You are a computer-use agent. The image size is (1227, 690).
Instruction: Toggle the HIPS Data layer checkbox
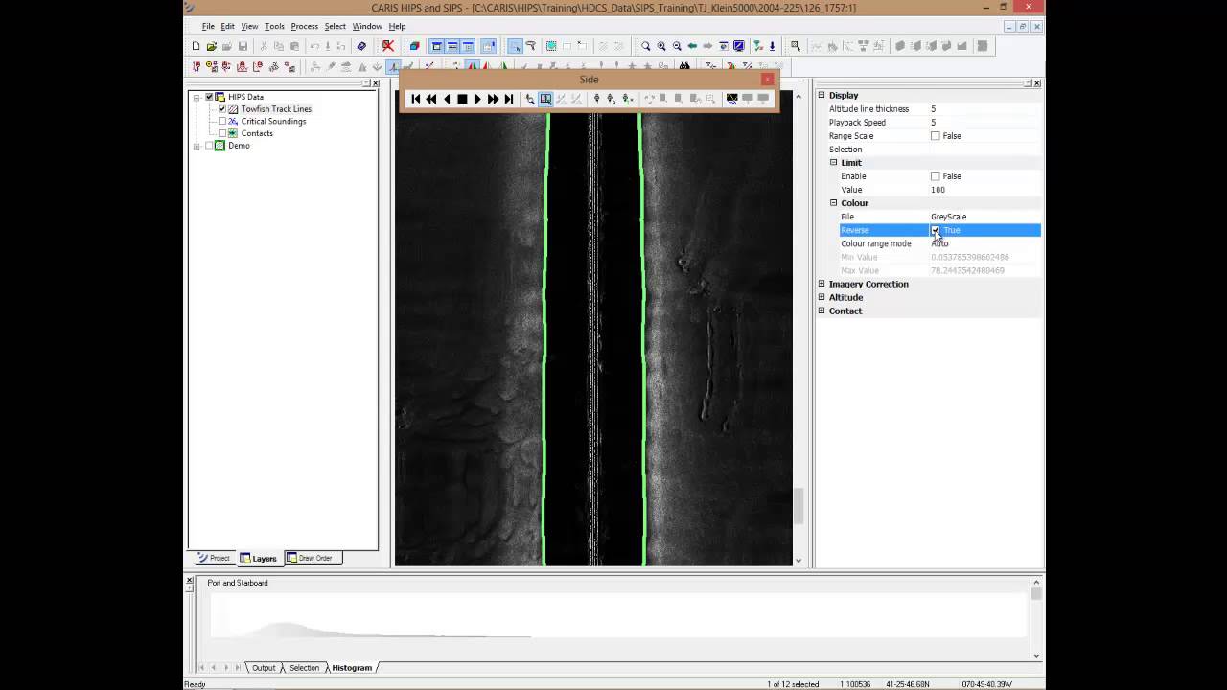[x=209, y=97]
